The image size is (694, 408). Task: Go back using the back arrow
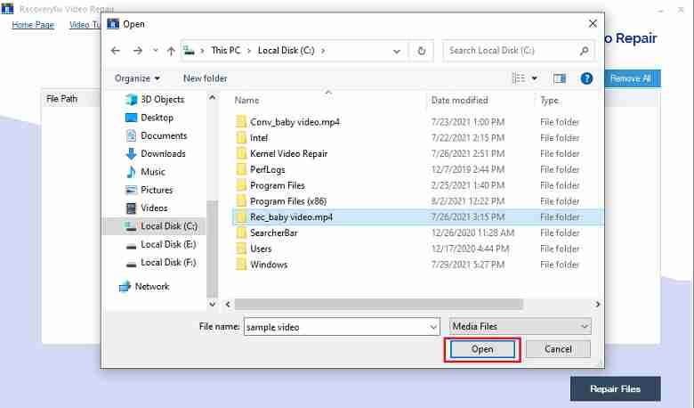[x=116, y=51]
